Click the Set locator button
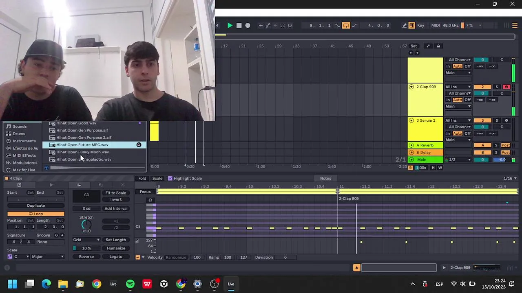This screenshot has height=293, width=522. [x=414, y=46]
